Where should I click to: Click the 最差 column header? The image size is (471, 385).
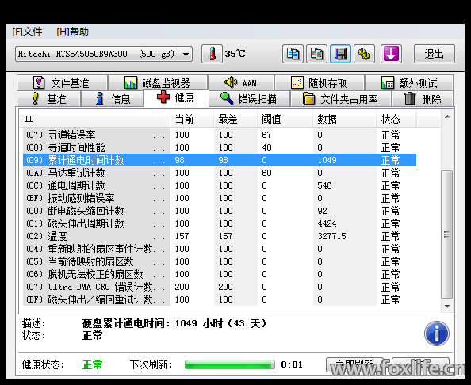pos(235,119)
